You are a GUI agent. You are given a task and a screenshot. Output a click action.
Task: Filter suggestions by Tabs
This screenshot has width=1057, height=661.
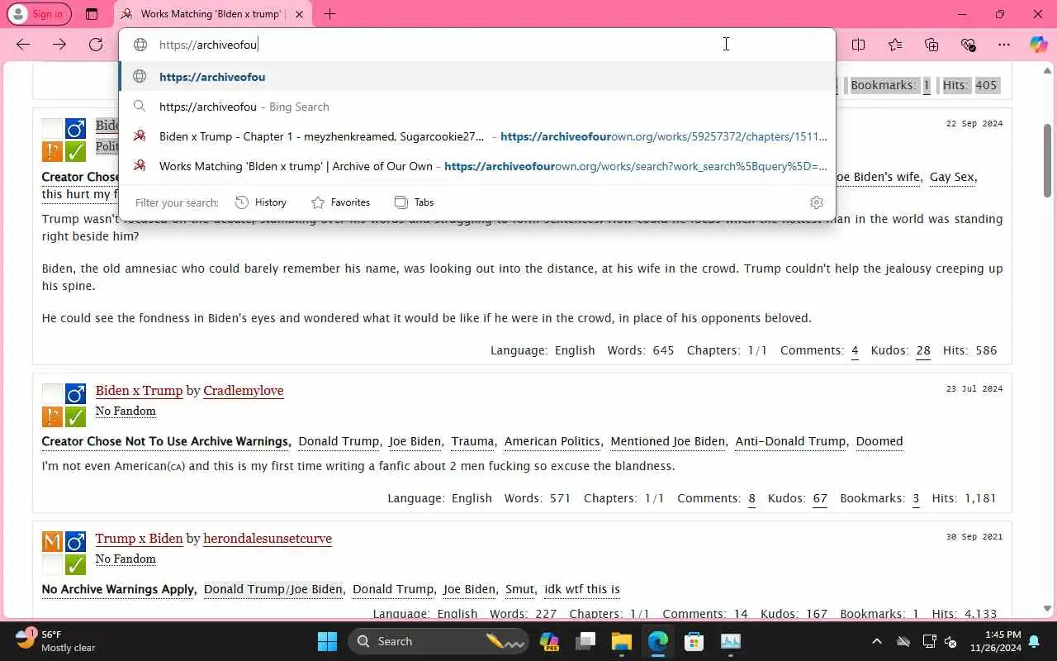[414, 202]
